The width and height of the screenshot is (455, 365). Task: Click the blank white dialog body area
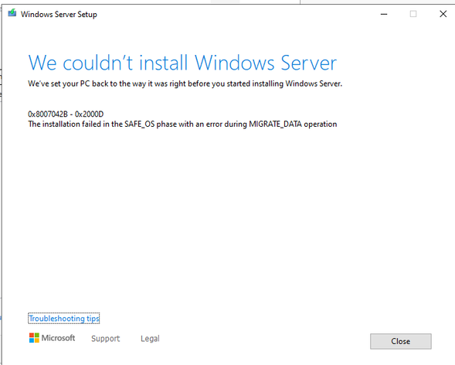pos(226,218)
